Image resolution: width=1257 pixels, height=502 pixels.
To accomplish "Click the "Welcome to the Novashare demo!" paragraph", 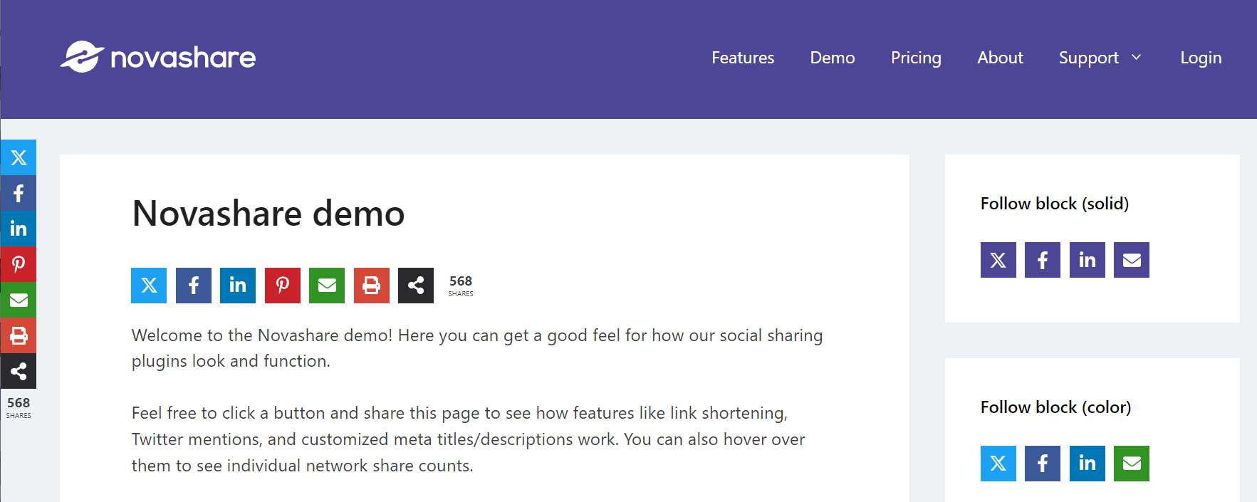I will [x=477, y=348].
